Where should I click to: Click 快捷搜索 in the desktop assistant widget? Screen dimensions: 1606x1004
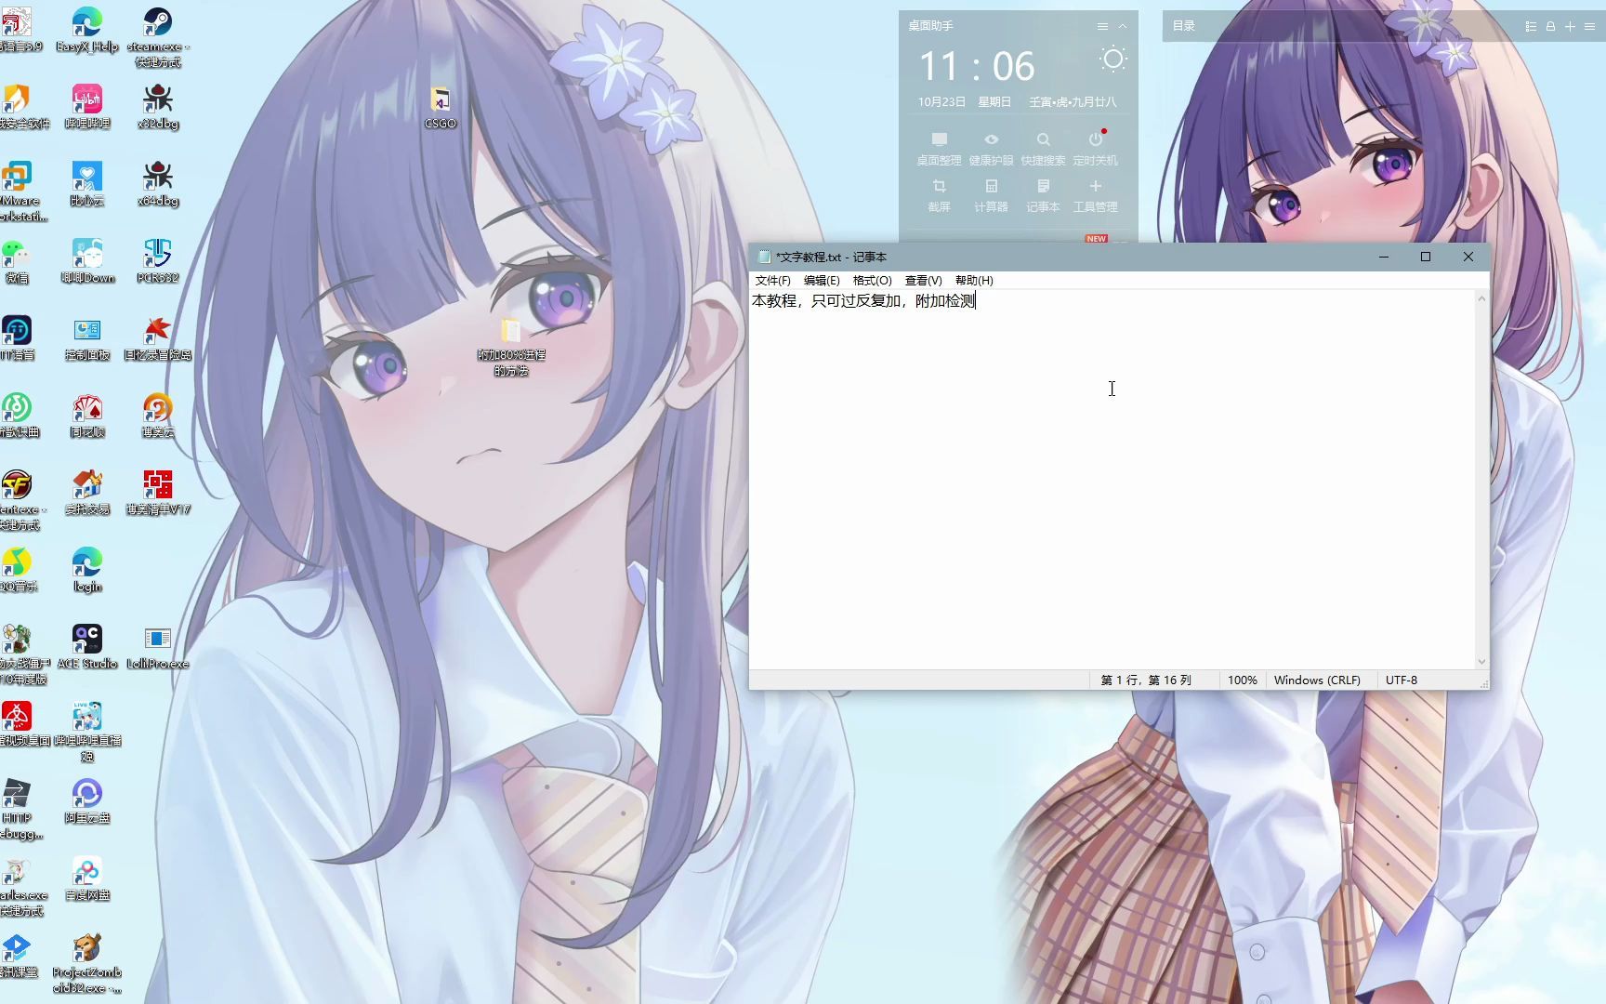tap(1043, 148)
